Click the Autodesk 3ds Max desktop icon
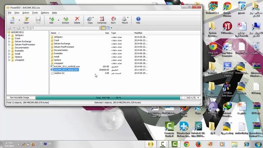 click(198, 129)
